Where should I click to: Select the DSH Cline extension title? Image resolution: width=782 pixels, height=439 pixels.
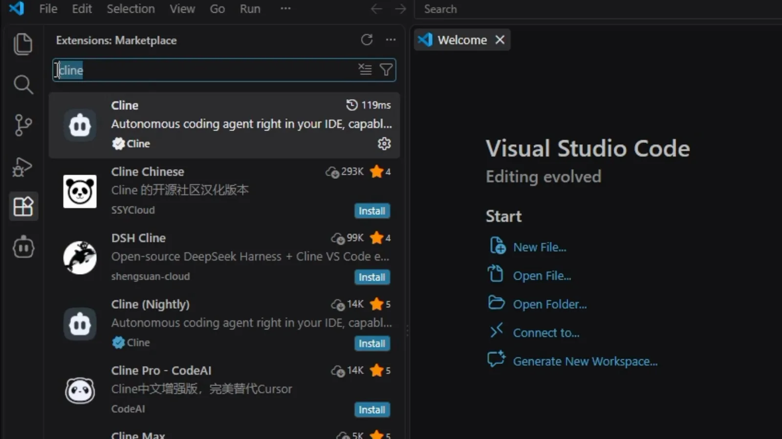[138, 238]
